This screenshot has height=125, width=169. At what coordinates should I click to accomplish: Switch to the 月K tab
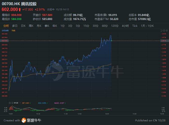[39, 26]
